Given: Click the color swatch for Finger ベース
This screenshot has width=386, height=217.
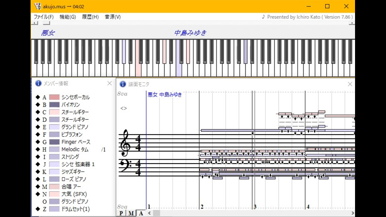Looking at the screenshot, I should click(x=54, y=142).
